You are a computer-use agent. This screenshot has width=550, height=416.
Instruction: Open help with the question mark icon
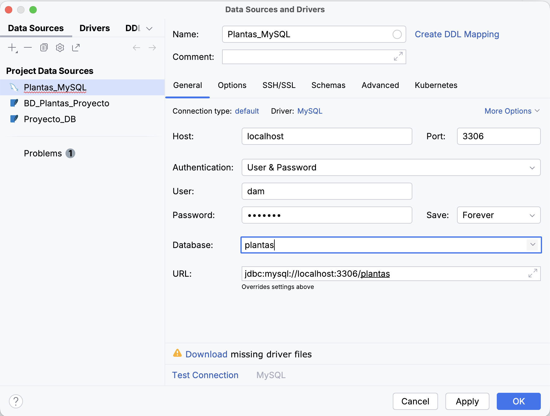pyautogui.click(x=16, y=401)
